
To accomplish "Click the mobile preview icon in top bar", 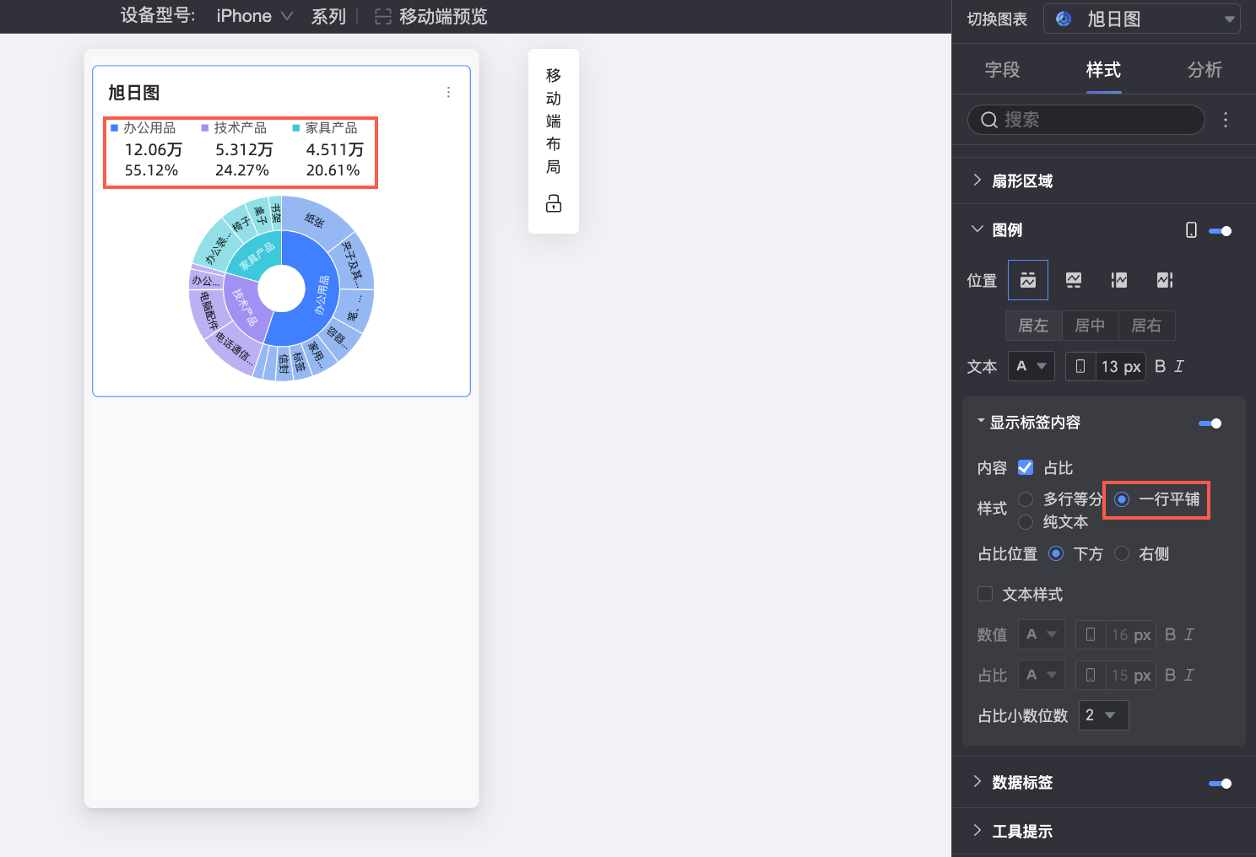I will click(382, 17).
